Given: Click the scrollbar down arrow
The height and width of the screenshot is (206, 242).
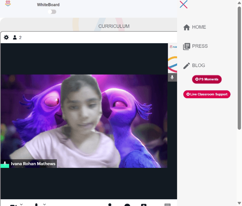Looking at the screenshot, I should [x=239, y=203].
